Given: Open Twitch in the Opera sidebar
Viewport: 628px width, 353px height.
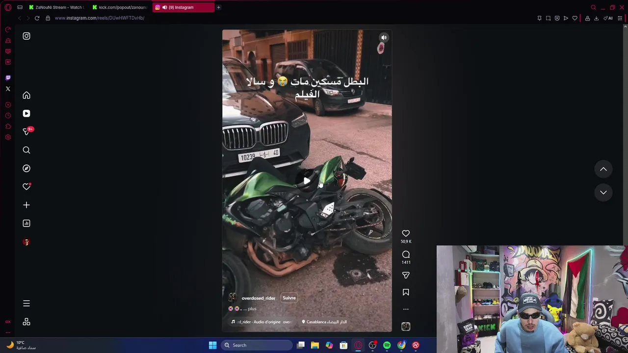Looking at the screenshot, I should click(x=8, y=77).
